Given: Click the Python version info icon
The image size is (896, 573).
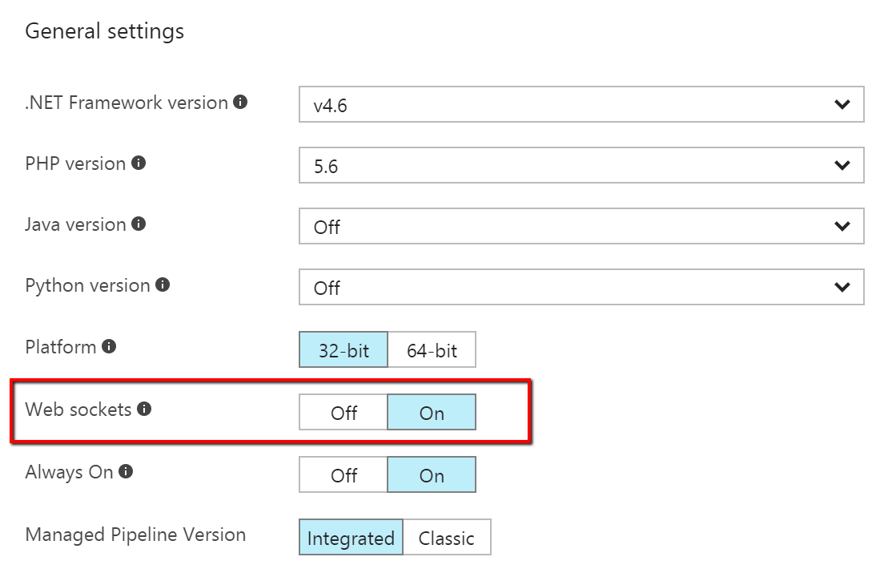Looking at the screenshot, I should point(163,284).
